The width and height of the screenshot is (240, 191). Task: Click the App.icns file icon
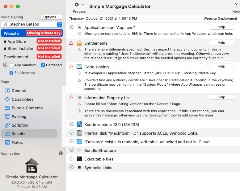(x=79, y=27)
